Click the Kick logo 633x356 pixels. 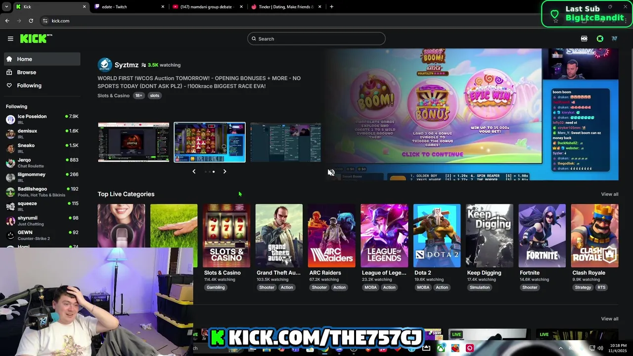(36, 39)
